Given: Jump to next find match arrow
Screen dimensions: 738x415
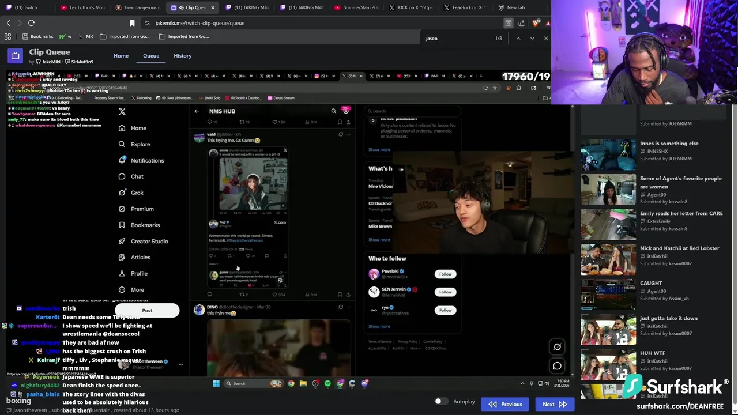Looking at the screenshot, I should tap(532, 38).
